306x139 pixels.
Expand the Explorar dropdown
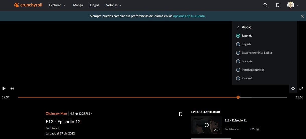[x=57, y=5]
